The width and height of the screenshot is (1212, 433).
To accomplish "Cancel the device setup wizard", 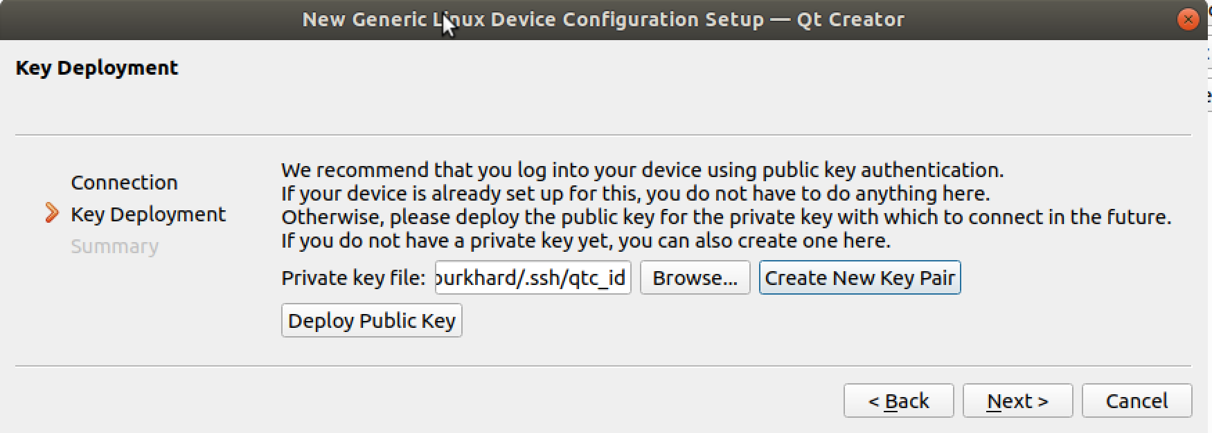I will (1137, 401).
